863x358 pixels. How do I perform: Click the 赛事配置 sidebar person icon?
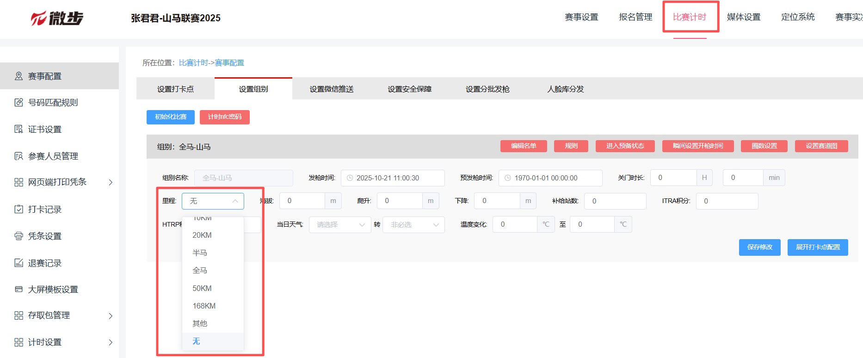18,76
